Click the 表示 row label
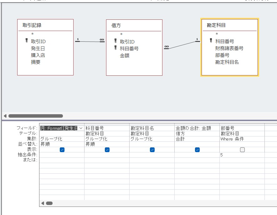Viewport: 277px width, 215px height. [x=32, y=149]
